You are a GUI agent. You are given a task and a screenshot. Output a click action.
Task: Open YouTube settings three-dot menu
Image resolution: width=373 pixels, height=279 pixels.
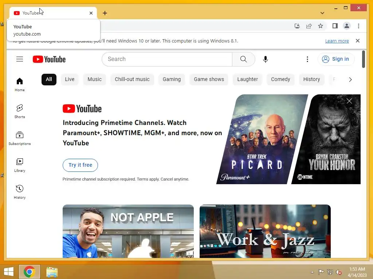click(x=307, y=59)
